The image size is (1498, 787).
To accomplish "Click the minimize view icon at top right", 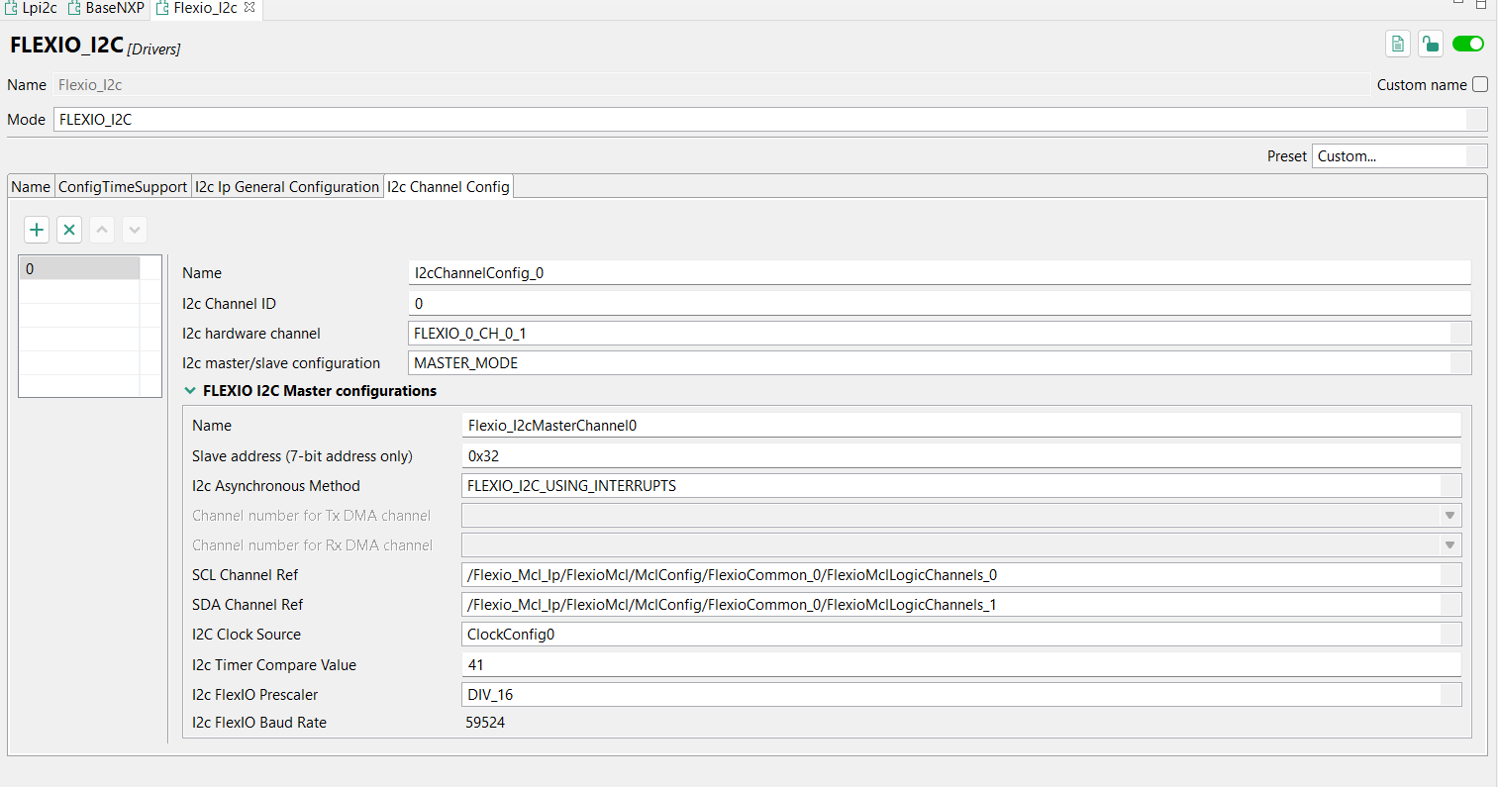I will 1458,4.
